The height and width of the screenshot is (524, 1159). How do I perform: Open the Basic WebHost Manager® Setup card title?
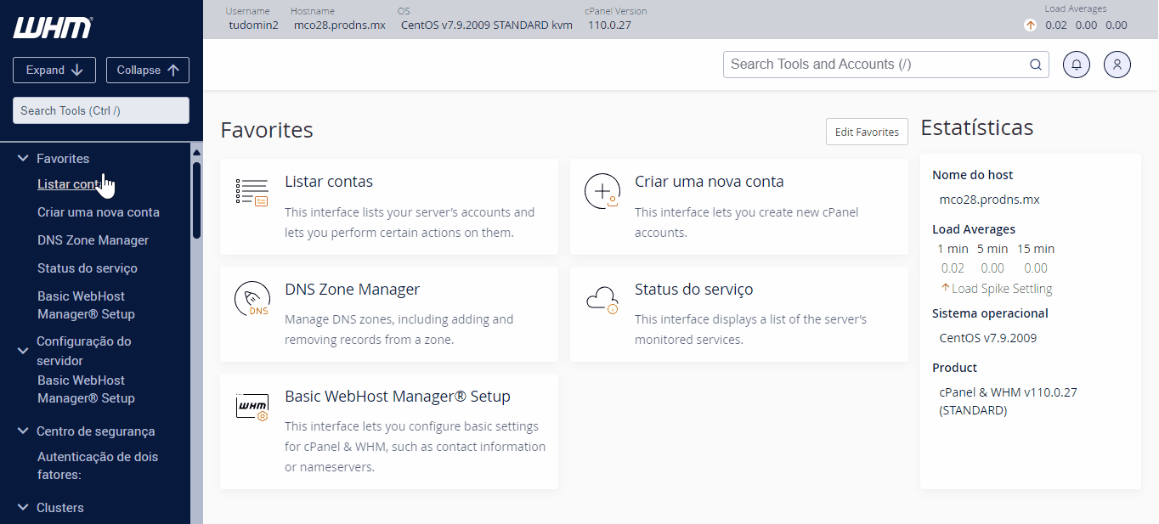(398, 397)
